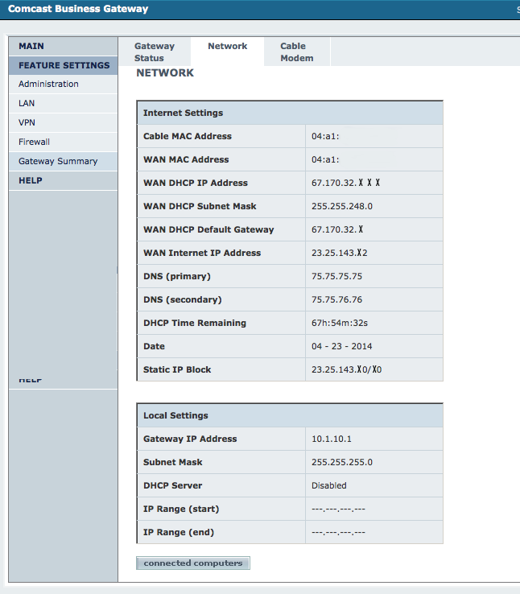Click the value 255.255.248.0
The image size is (520, 594).
coord(342,207)
